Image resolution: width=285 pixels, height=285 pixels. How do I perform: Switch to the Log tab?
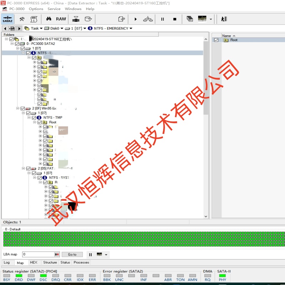pos(7,263)
